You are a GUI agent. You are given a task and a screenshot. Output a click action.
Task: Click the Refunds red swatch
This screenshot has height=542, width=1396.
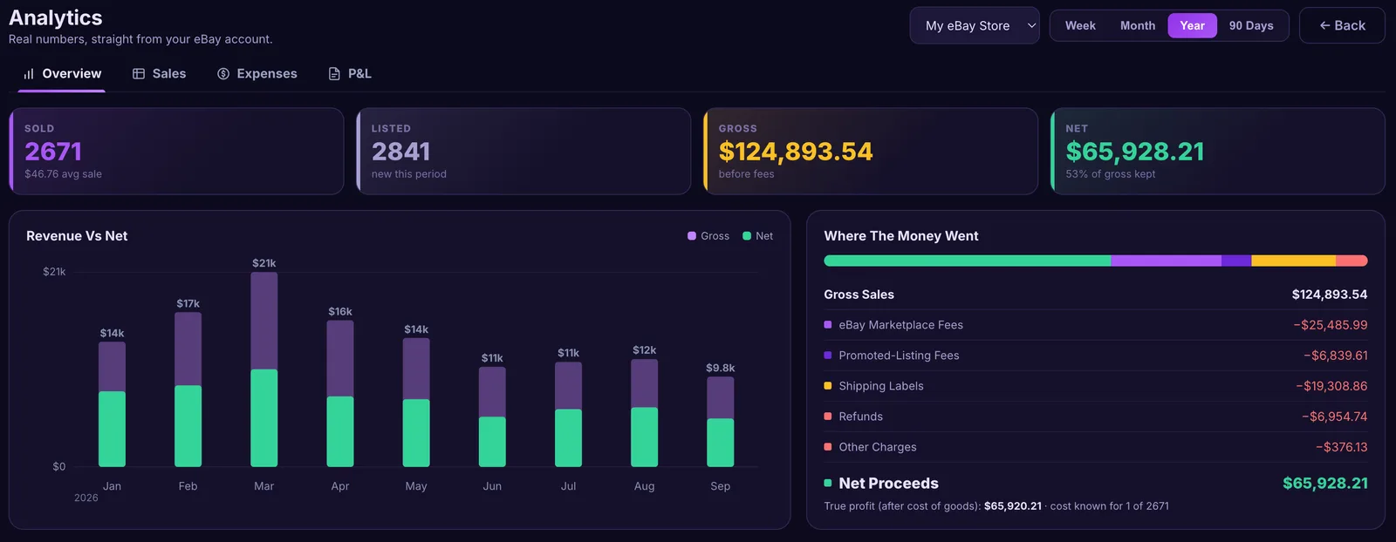[x=828, y=417]
